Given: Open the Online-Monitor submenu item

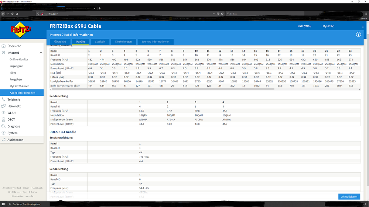Looking at the screenshot, I should 19,59.
